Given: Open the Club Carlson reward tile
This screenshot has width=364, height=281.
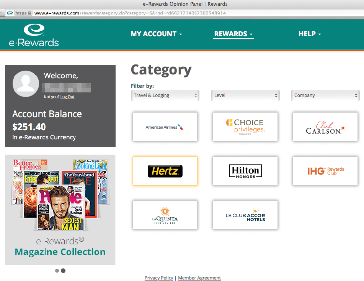Looking at the screenshot, I should pos(325,127).
